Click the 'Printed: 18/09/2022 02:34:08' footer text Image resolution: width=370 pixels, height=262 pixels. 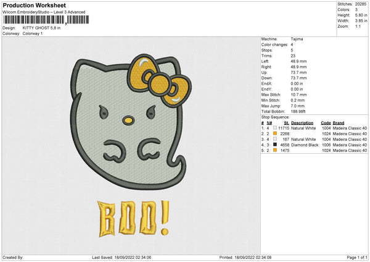click(x=245, y=258)
